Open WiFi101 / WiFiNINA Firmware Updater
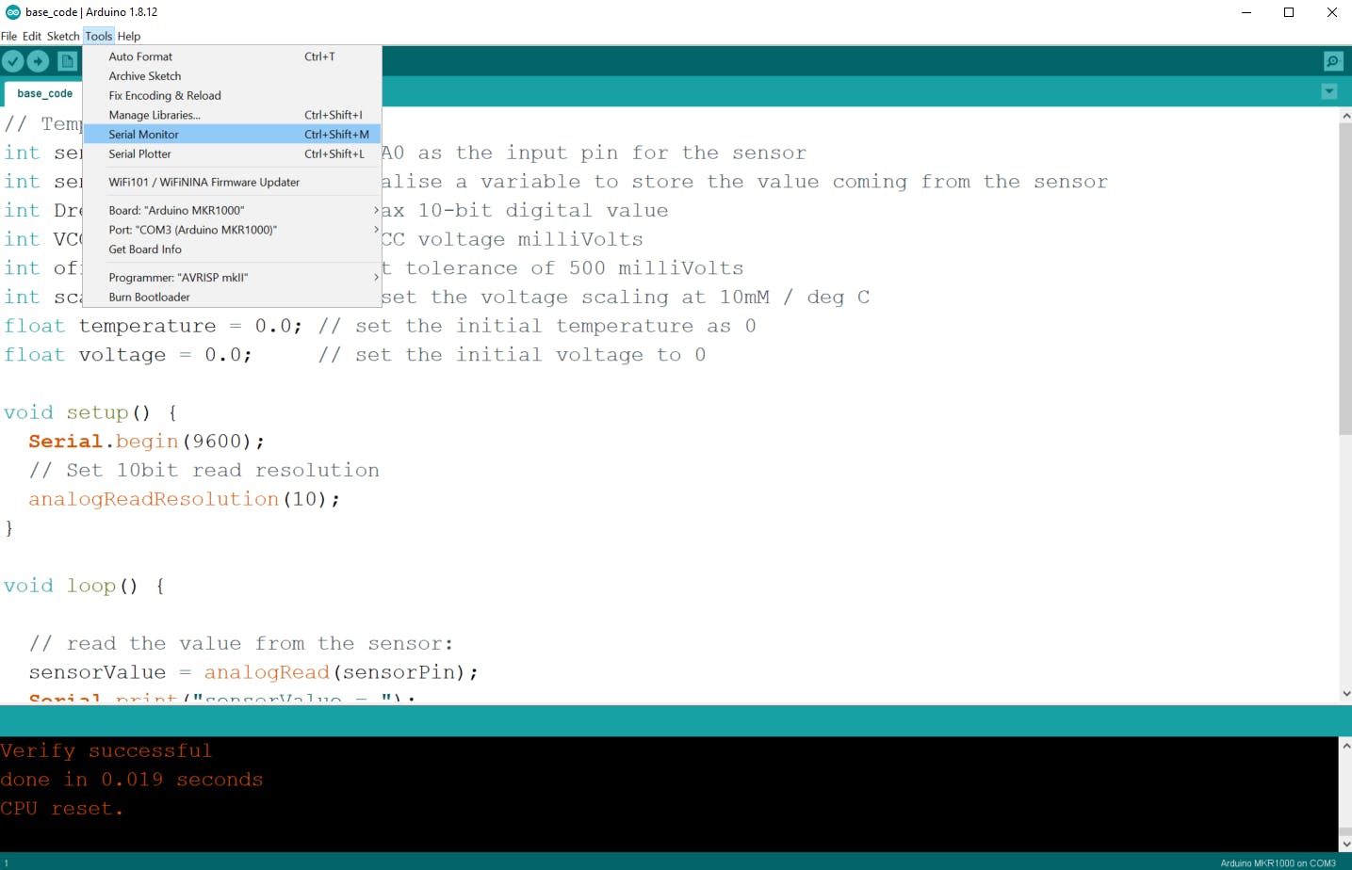Image resolution: width=1352 pixels, height=870 pixels. pyautogui.click(x=233, y=183)
